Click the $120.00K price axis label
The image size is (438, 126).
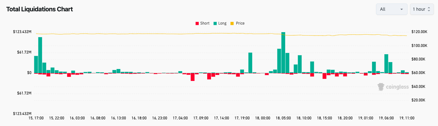pos(419,32)
